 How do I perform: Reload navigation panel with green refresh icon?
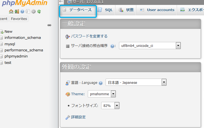point(39,12)
